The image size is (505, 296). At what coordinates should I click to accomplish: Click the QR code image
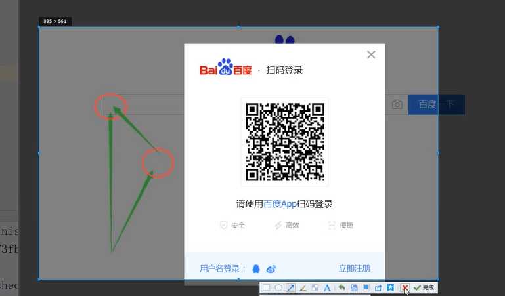[x=285, y=142]
